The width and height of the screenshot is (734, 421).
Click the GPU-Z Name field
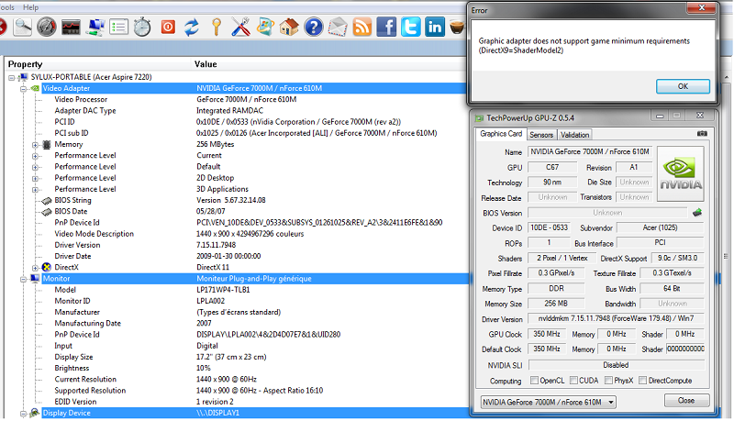590,151
